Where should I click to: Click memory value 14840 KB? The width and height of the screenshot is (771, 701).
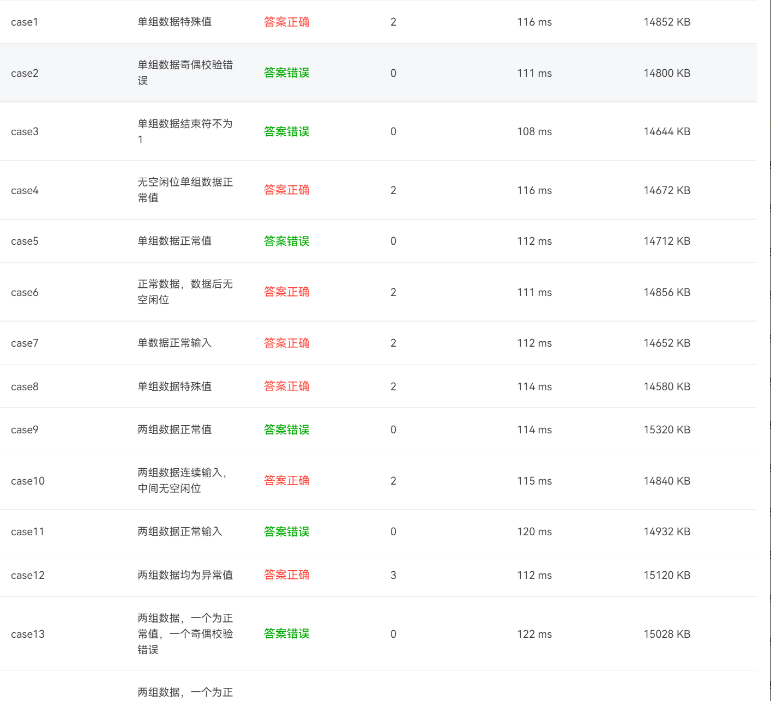[x=667, y=481]
